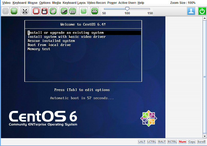The height and width of the screenshot is (146, 207).
Task: Click the blue active users icon
Action: (x=191, y=11)
